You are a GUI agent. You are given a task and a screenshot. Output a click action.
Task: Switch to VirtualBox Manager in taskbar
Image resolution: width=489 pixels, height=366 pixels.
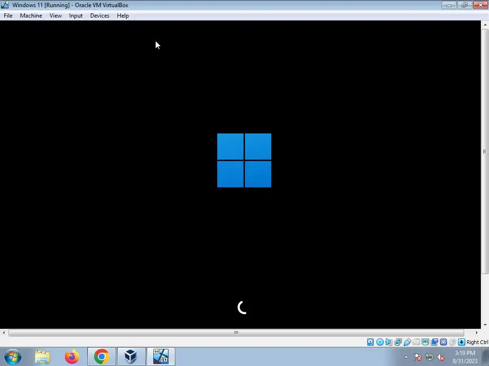point(131,356)
